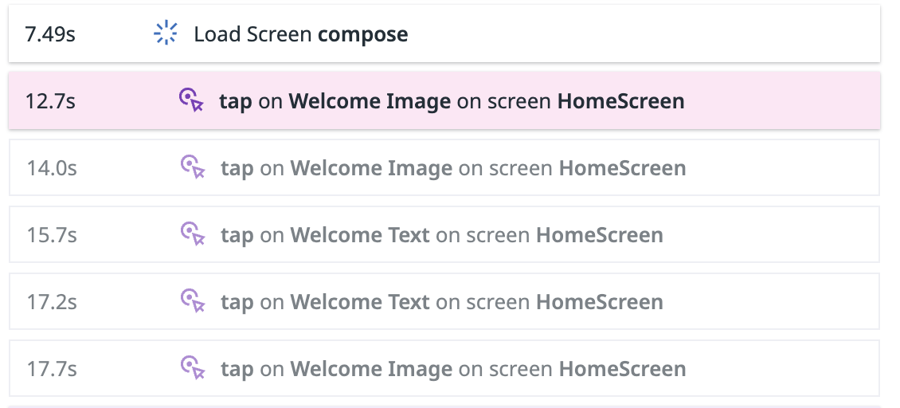Select the 12.7s timestamp in the highlighted row
This screenshot has width=900, height=408.
point(50,101)
